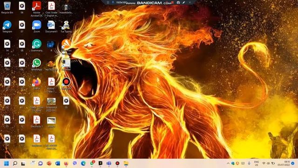Open media file named 08
298x168 pixels.
(22, 46)
